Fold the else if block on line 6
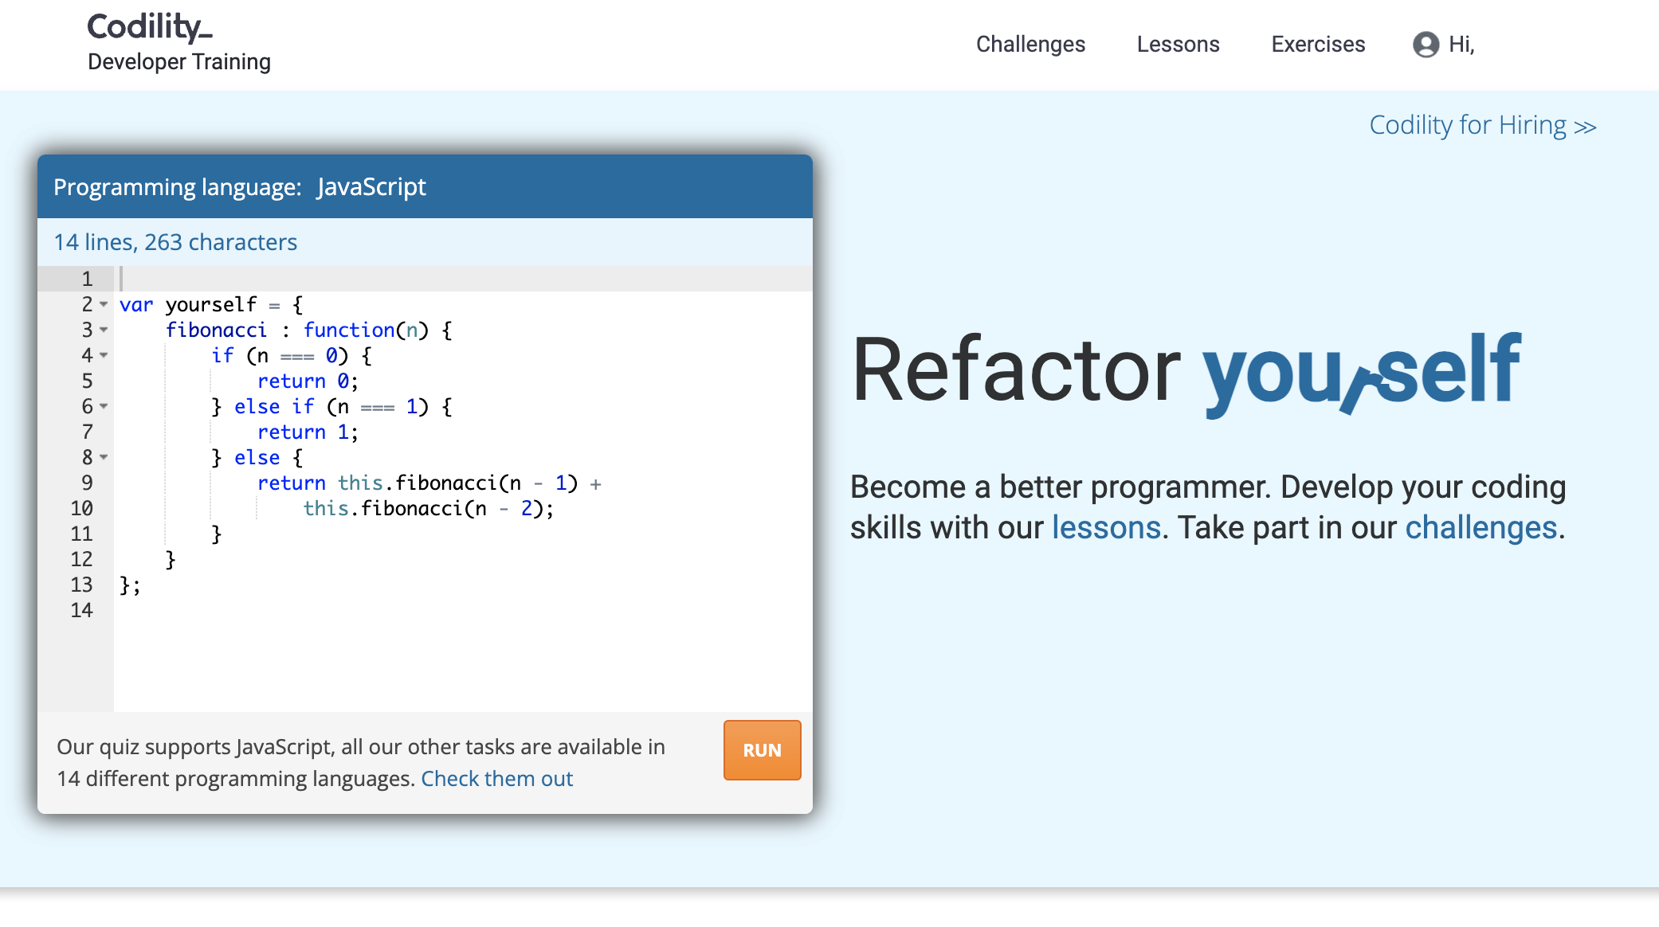This screenshot has width=1659, height=927. tap(104, 406)
